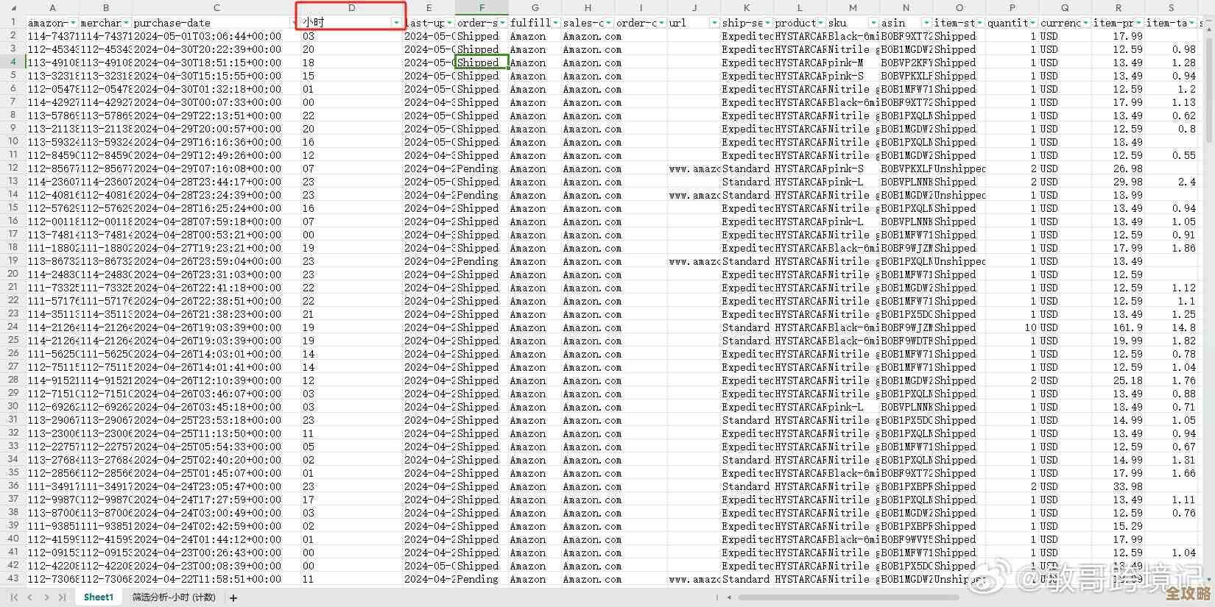The image size is (1215, 607).
Task: Expand filter for quantity column header
Action: [x=1032, y=23]
